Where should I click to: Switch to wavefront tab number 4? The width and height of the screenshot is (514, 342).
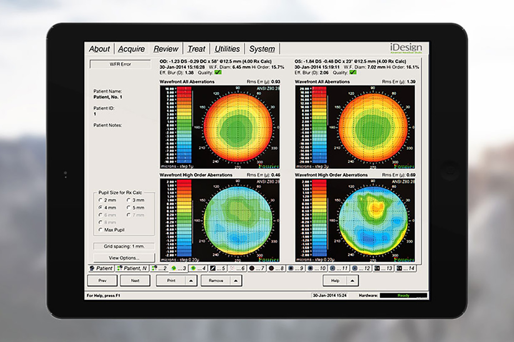[x=198, y=268]
